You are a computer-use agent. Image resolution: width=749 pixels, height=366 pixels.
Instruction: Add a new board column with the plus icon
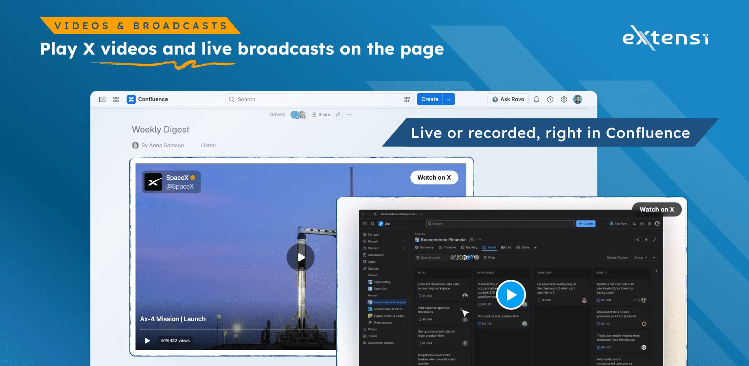656,271
